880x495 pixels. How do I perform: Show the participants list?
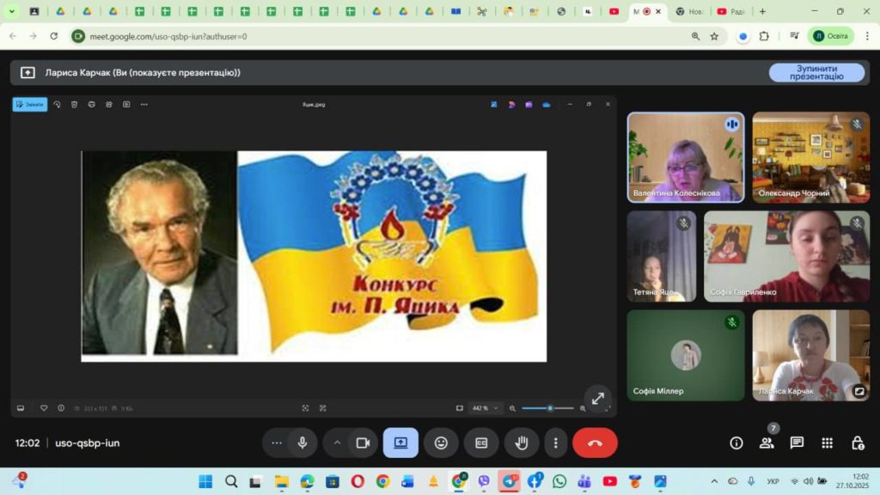[767, 443]
